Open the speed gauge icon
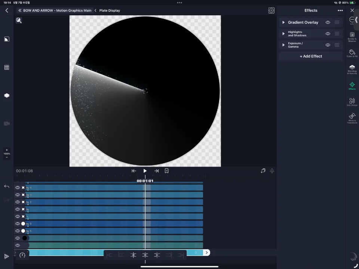The image size is (359, 269). 22,255
